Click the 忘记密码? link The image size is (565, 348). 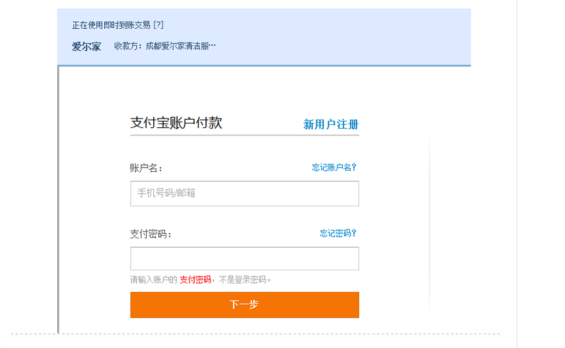tap(338, 233)
